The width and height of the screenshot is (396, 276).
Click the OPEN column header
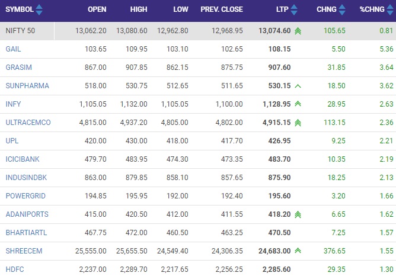click(97, 9)
